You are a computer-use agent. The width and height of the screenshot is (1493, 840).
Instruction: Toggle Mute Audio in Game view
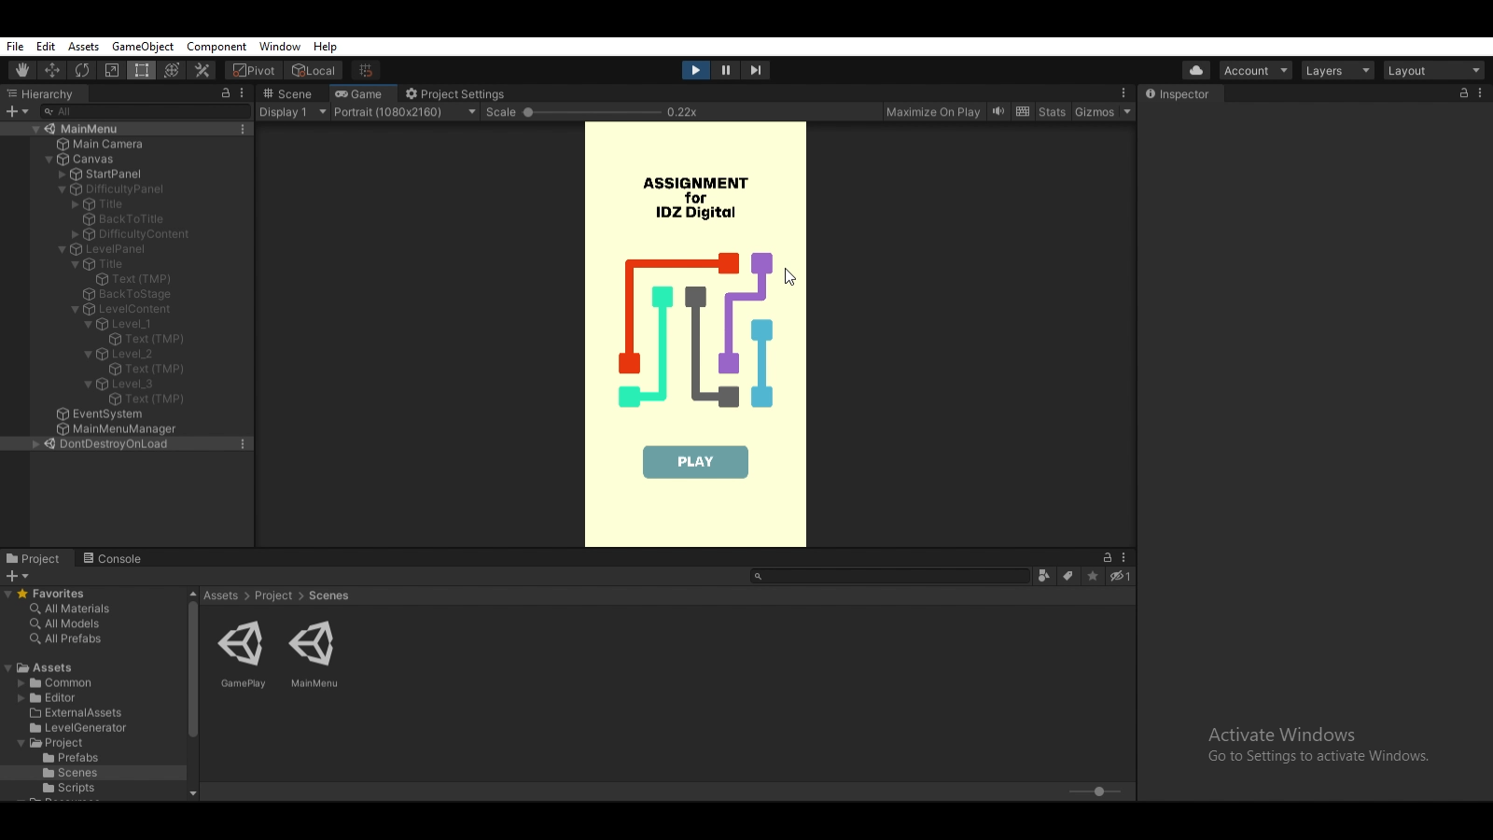click(998, 111)
